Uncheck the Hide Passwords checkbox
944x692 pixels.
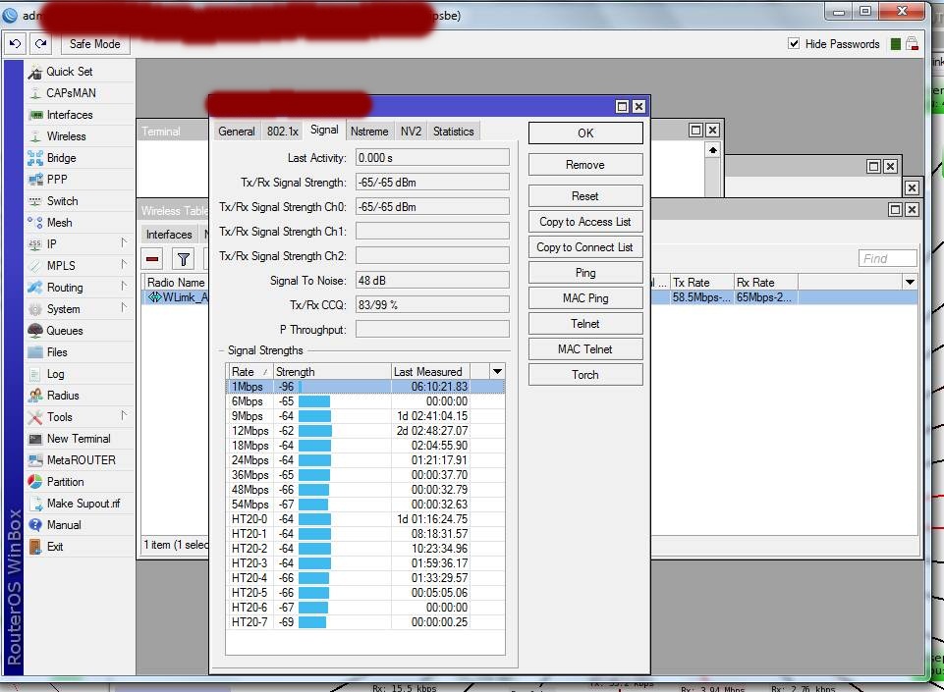click(x=792, y=43)
